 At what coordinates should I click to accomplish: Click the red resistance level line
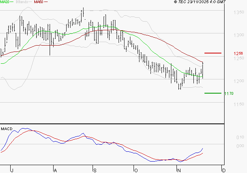pos(213,53)
